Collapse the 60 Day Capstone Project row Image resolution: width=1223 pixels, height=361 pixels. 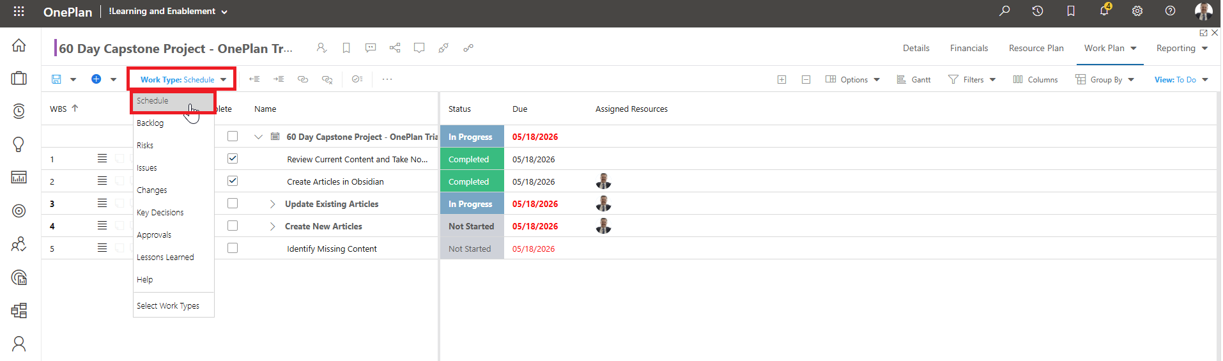click(x=259, y=137)
